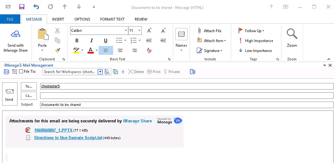Click Attach File
The height and width of the screenshot is (164, 334).
click(x=209, y=31)
